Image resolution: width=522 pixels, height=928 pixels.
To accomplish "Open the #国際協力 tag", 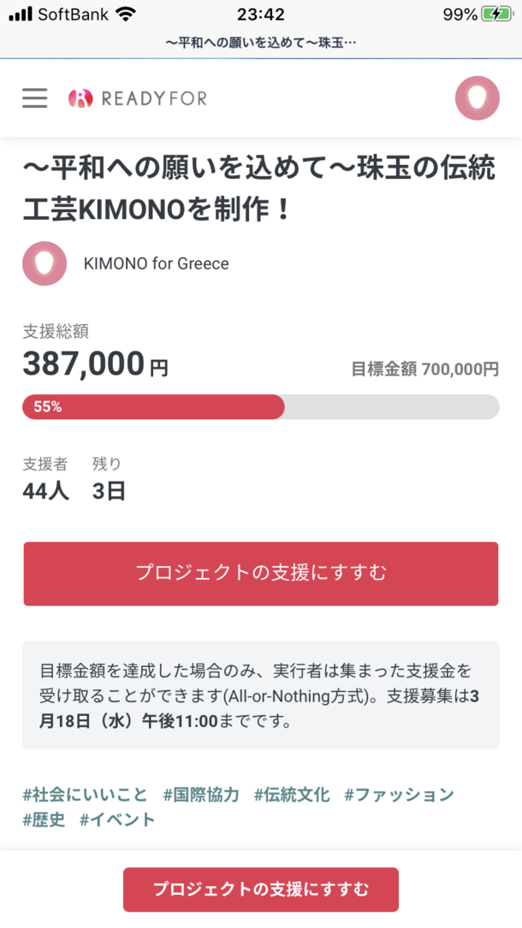I will point(201,795).
